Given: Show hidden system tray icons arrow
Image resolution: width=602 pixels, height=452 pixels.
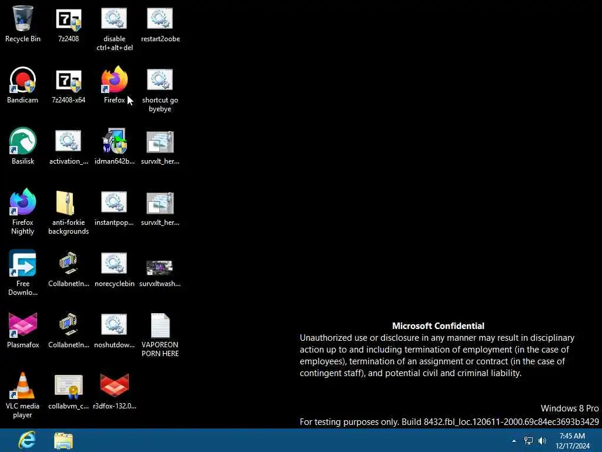Looking at the screenshot, I should tap(514, 441).
